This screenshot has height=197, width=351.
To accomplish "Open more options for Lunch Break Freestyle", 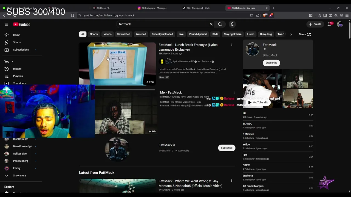I will pos(232,44).
